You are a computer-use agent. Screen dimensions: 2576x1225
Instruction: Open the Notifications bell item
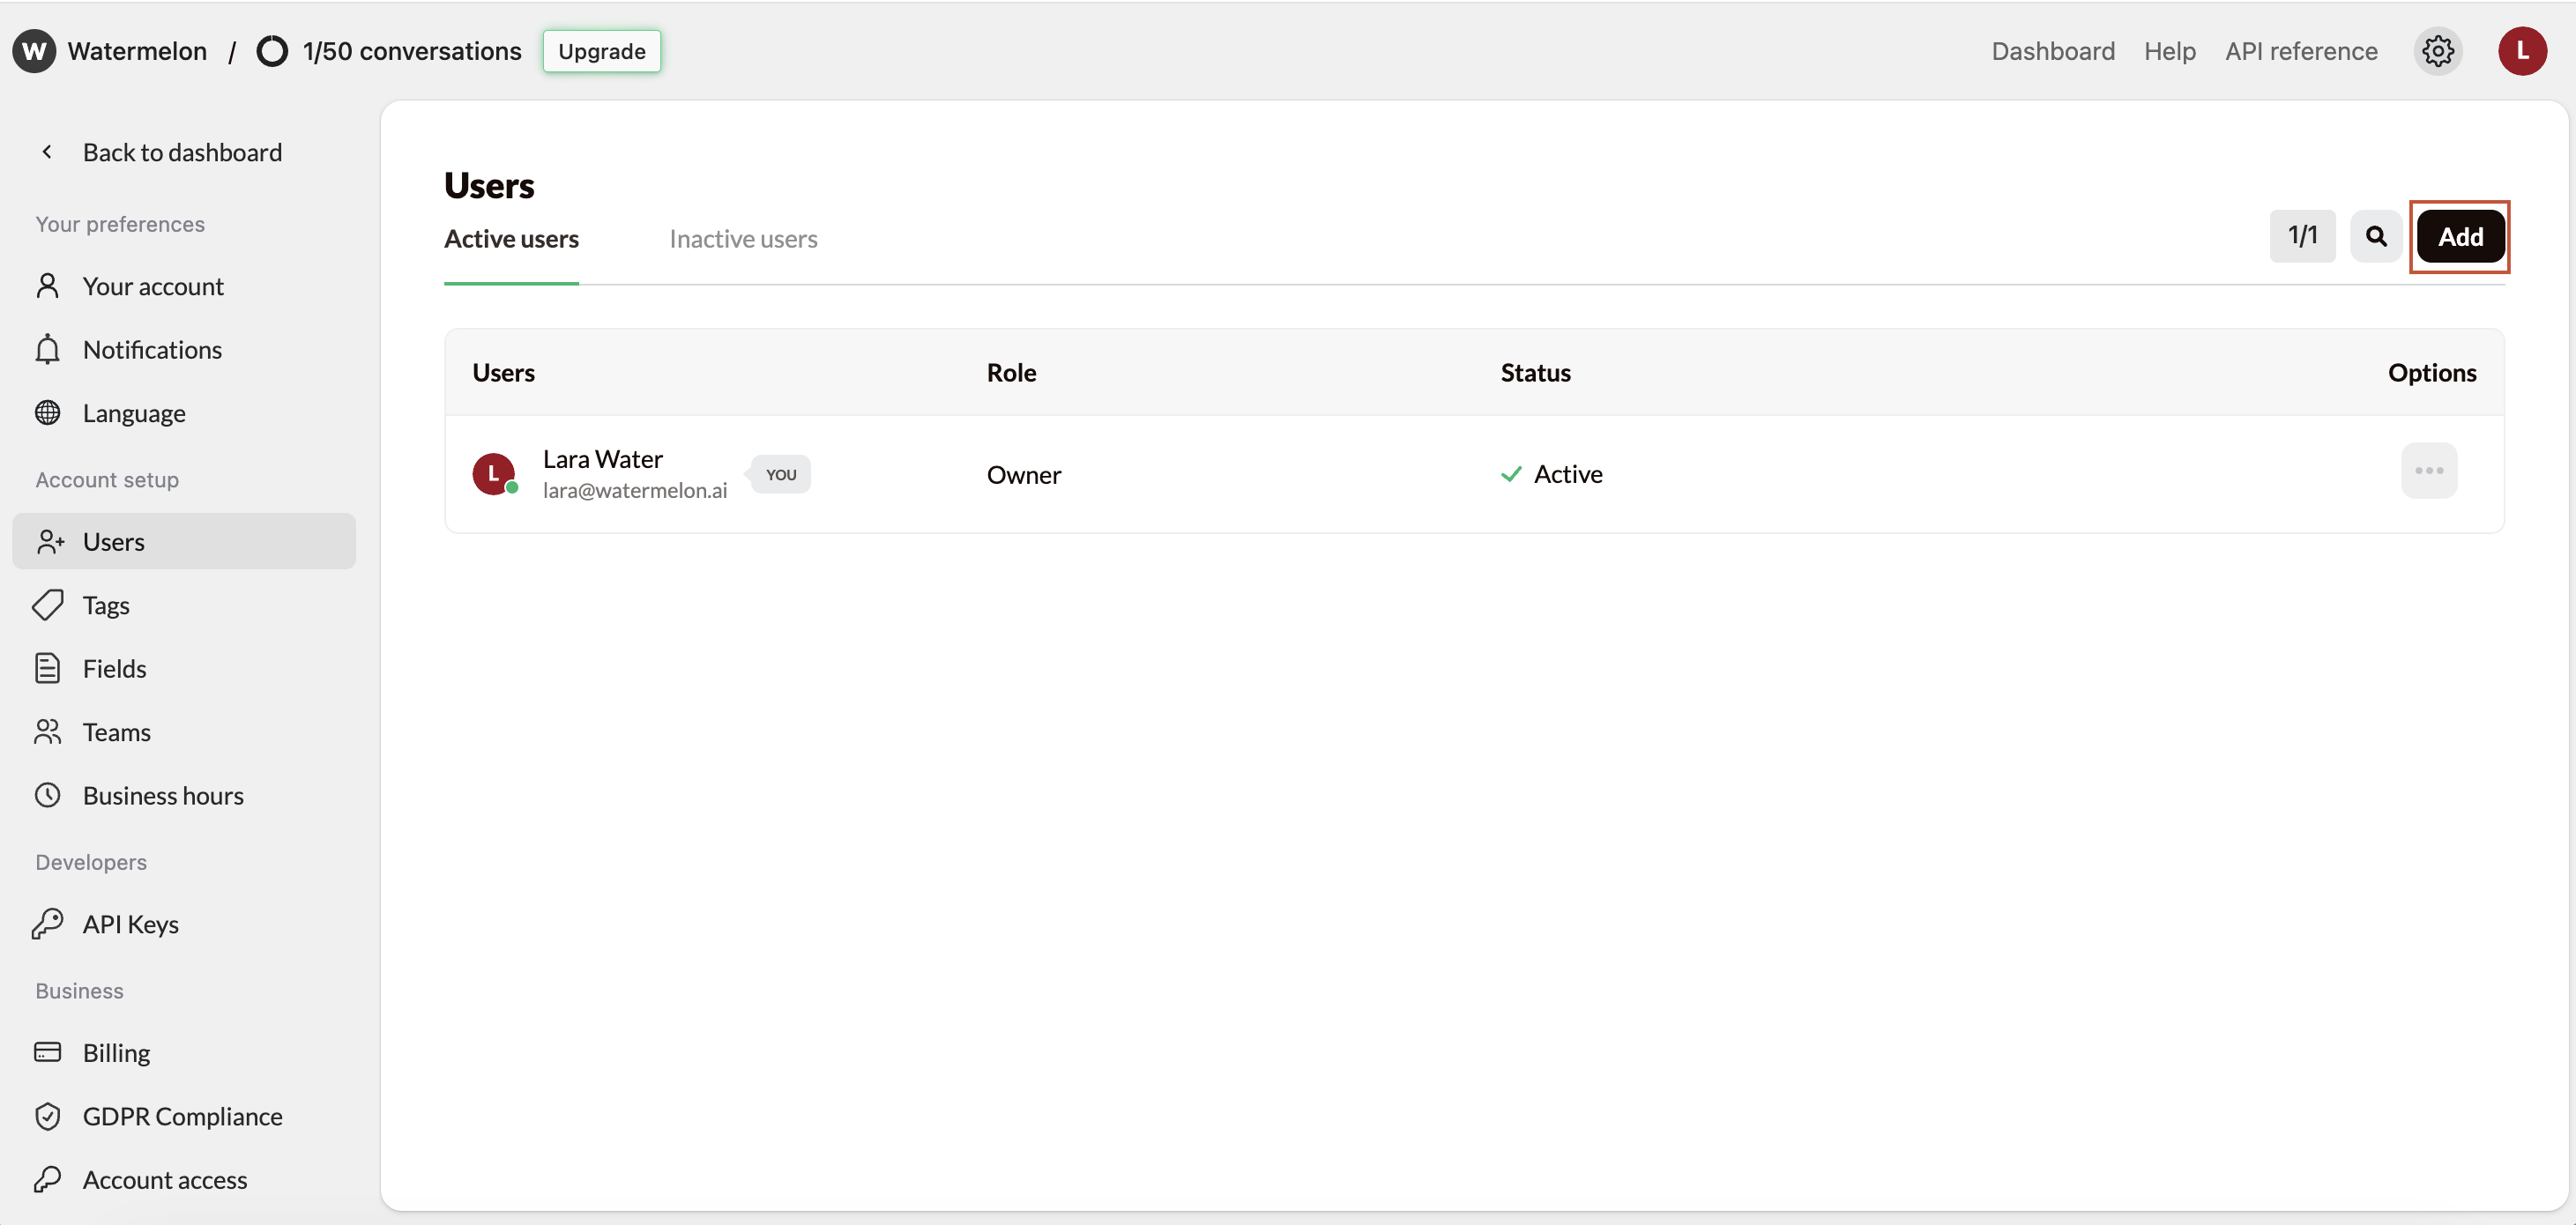(152, 350)
